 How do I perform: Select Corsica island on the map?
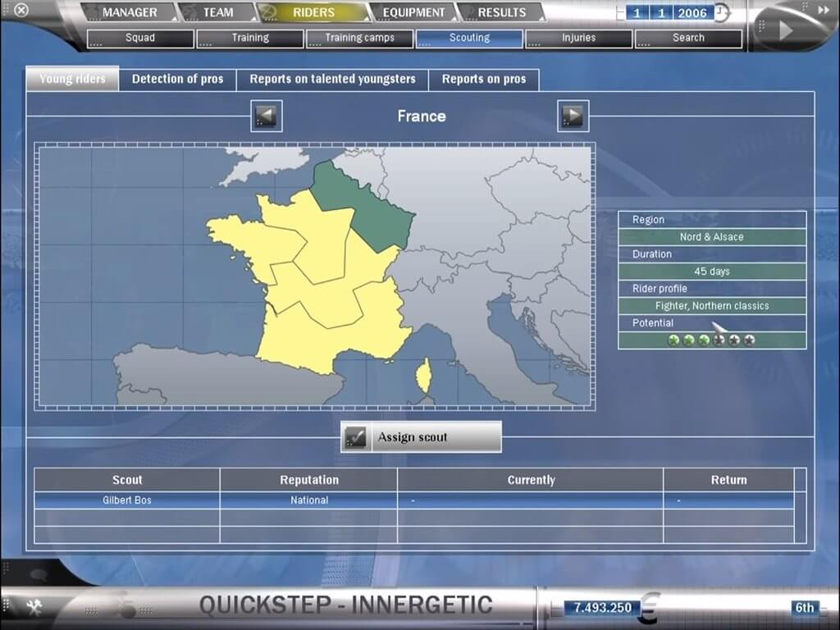point(424,376)
